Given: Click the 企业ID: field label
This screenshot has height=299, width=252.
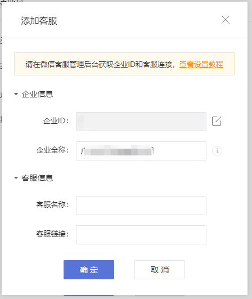Looking at the screenshot, I should [x=56, y=121].
